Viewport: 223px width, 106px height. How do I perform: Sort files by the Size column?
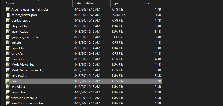click(146, 3)
